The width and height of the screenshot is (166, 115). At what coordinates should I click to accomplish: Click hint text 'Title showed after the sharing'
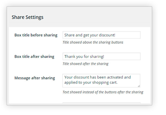tap(85, 64)
